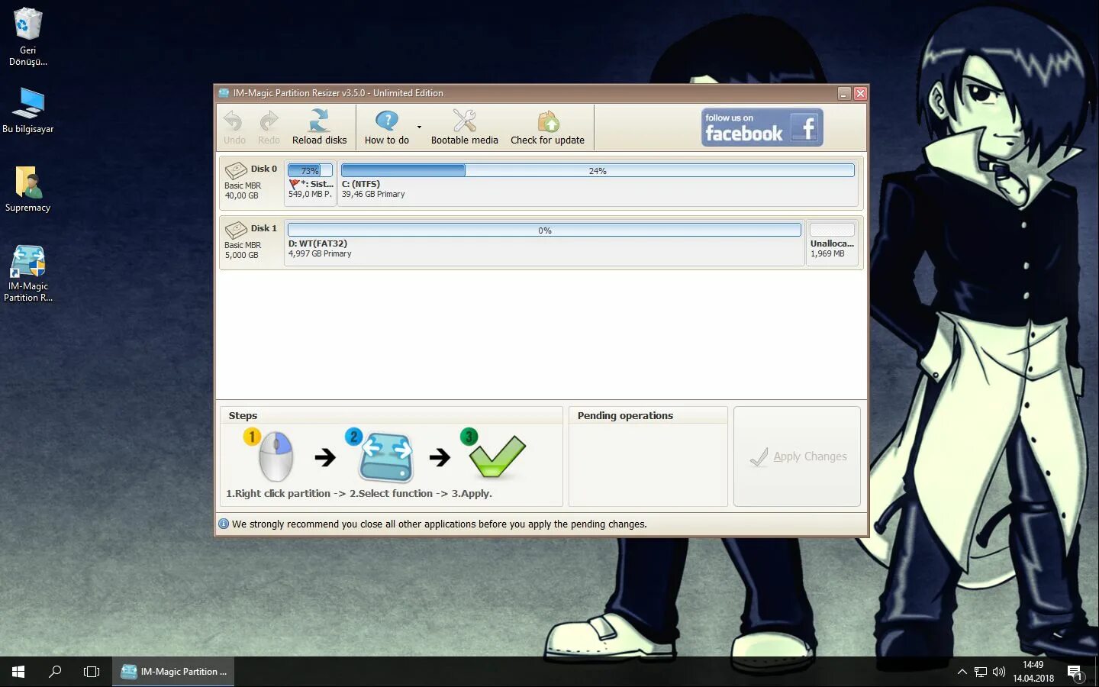This screenshot has width=1099, height=687.
Task: Select the Supremacy user folder icon
Action: [28, 189]
